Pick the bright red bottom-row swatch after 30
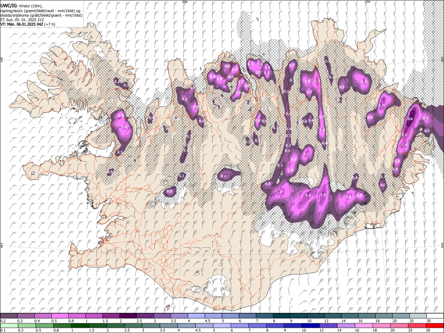444x333 pixels. tap(435, 325)
